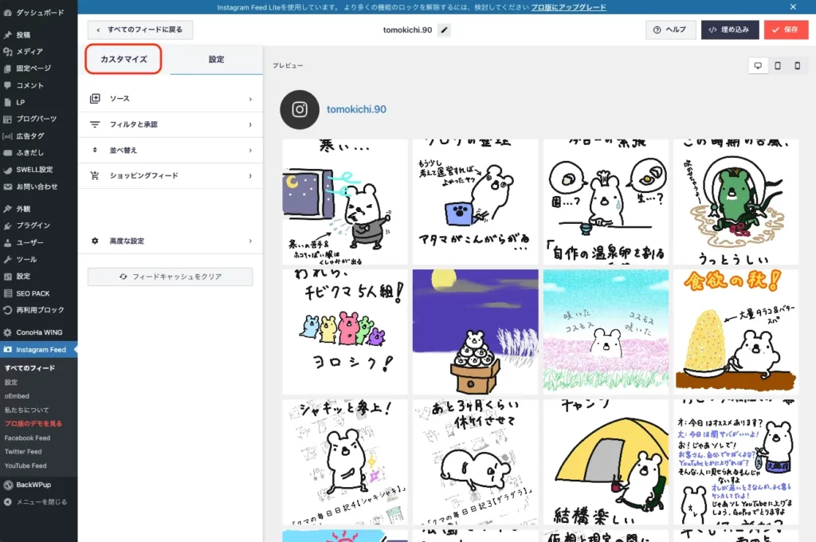This screenshot has width=816, height=542.
Task: Expand the ショッピングフィード row
Action: (x=171, y=175)
